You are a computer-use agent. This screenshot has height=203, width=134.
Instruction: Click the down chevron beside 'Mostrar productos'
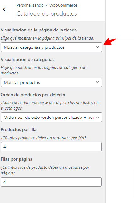[98, 82]
